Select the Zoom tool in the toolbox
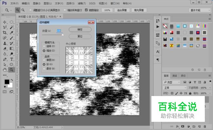This screenshot has height=130, width=213. (11, 70)
